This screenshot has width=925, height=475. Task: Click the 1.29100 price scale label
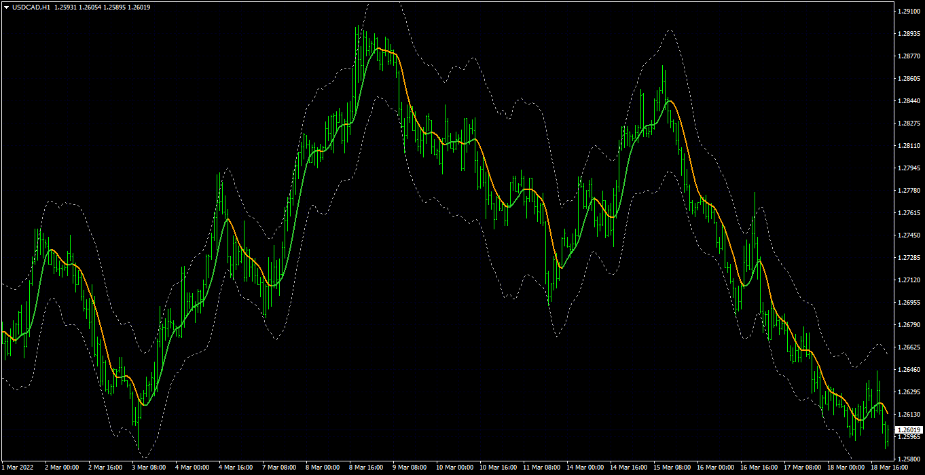(909, 12)
